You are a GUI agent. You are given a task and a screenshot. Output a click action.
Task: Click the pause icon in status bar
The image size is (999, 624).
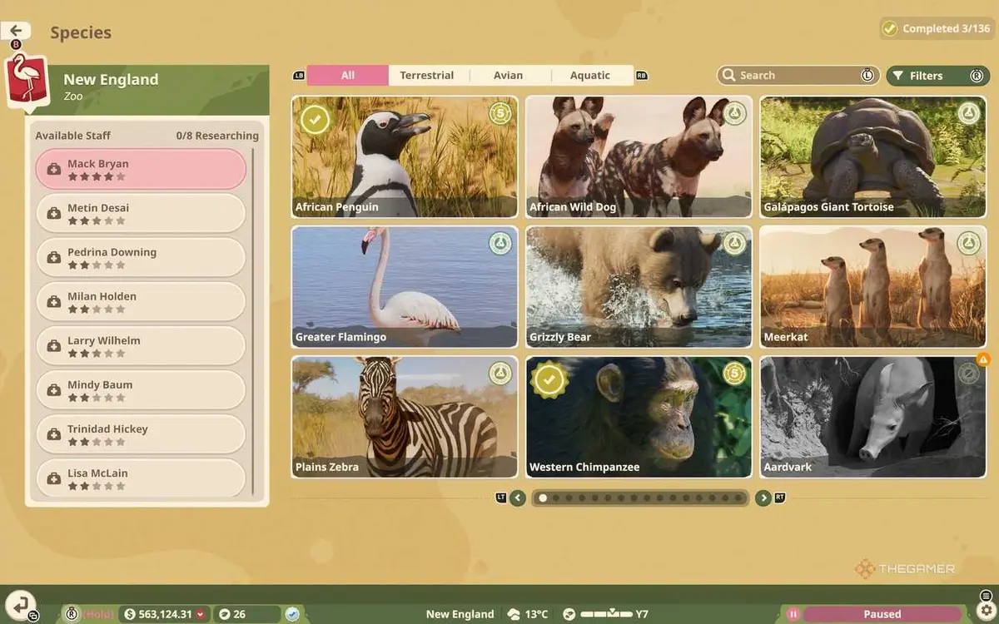(x=793, y=614)
